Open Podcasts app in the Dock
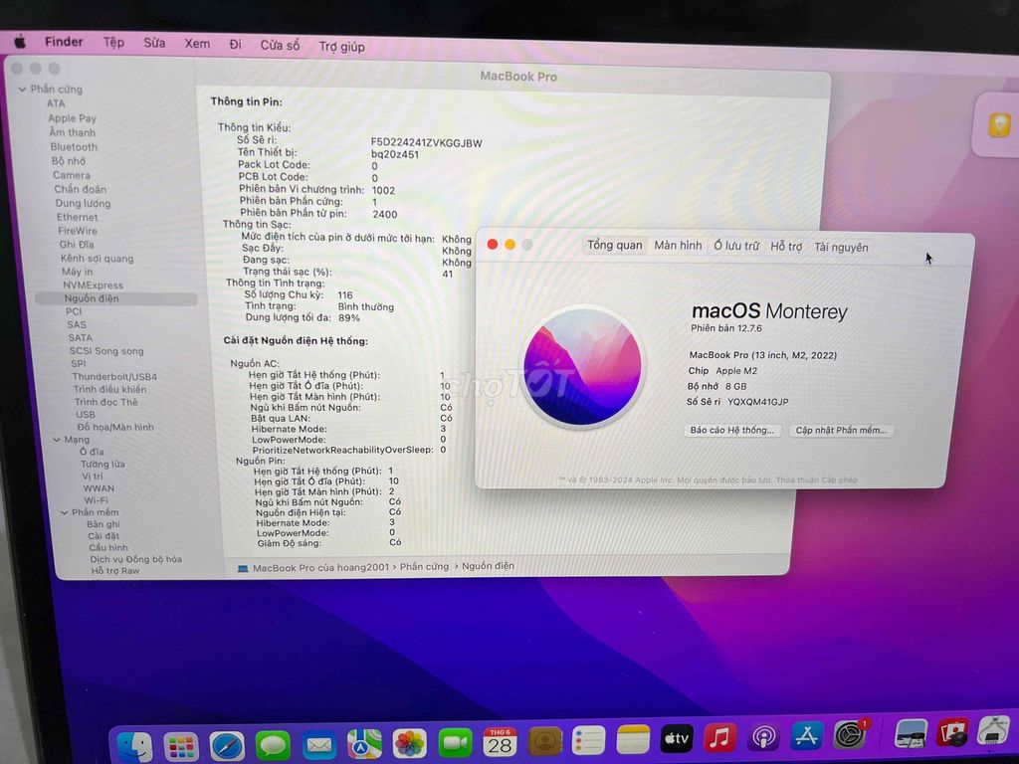1019x764 pixels. 763,737
